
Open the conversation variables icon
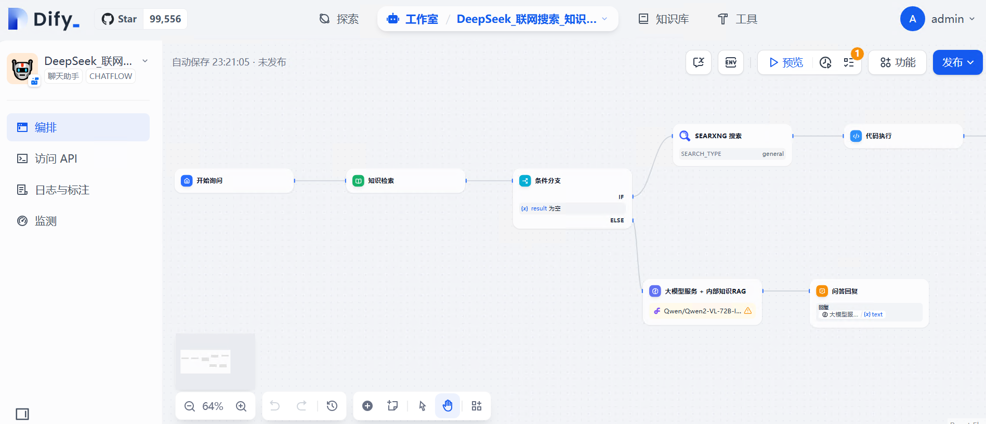[x=699, y=62]
